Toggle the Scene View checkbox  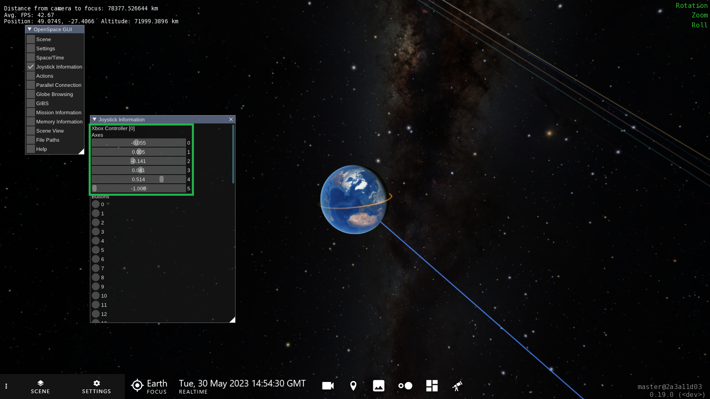pyautogui.click(x=31, y=131)
